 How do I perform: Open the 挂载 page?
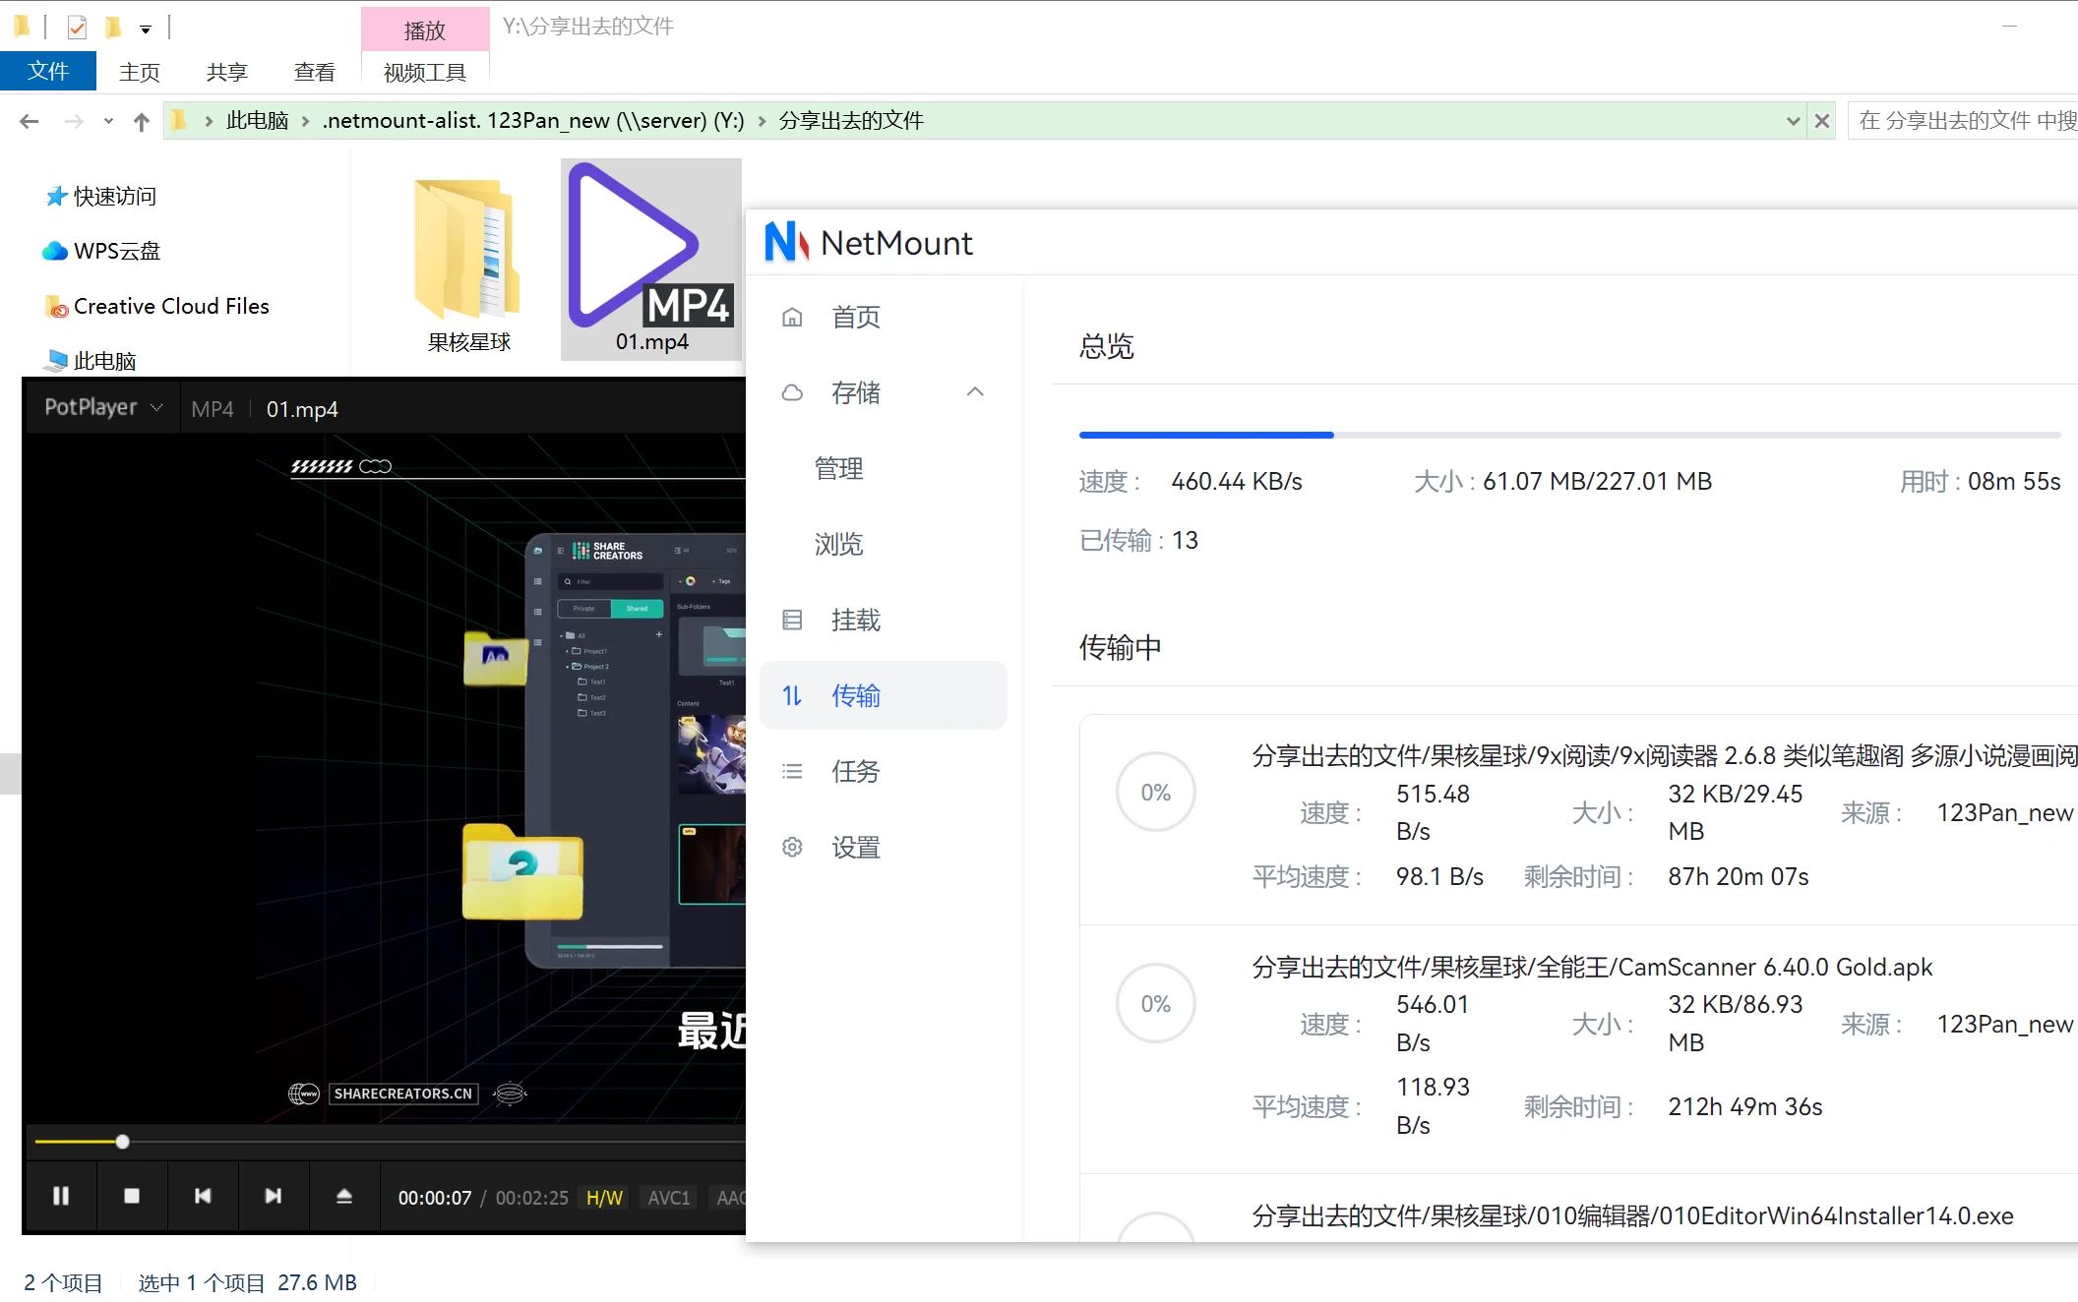(856, 620)
